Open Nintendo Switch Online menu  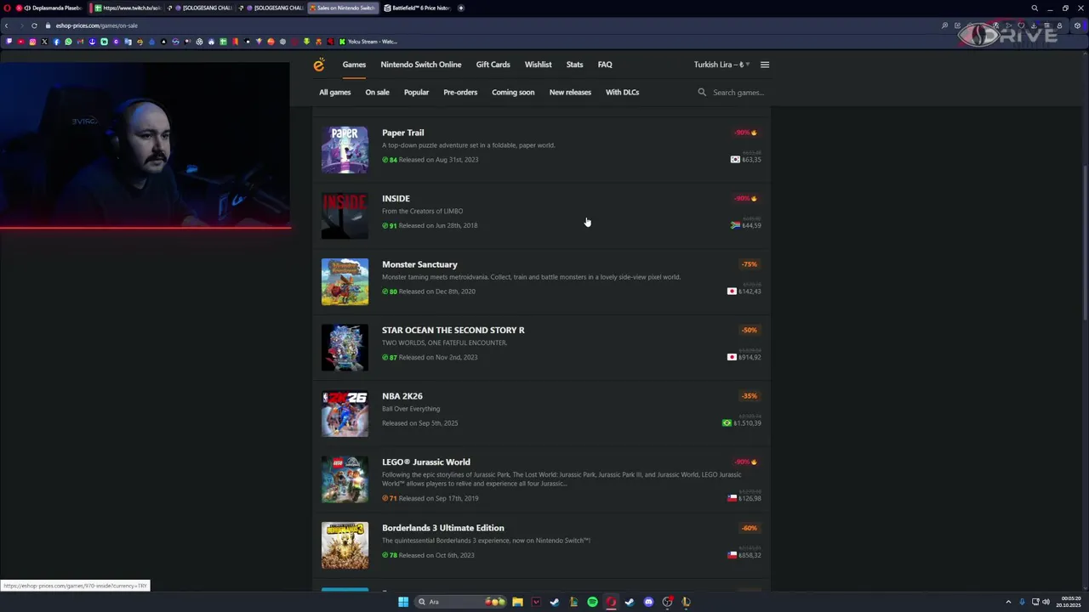(420, 65)
